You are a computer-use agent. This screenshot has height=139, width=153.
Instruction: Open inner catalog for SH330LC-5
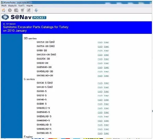(x=106, y=108)
